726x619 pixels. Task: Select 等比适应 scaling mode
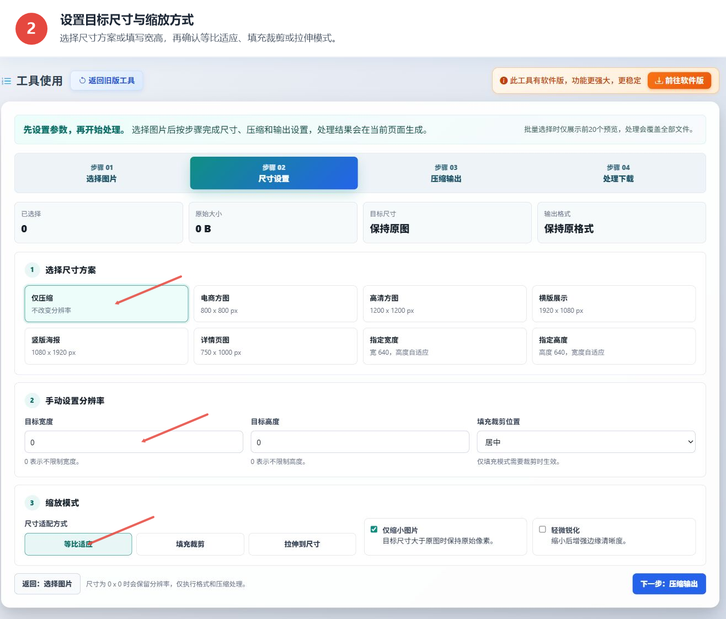click(x=78, y=544)
